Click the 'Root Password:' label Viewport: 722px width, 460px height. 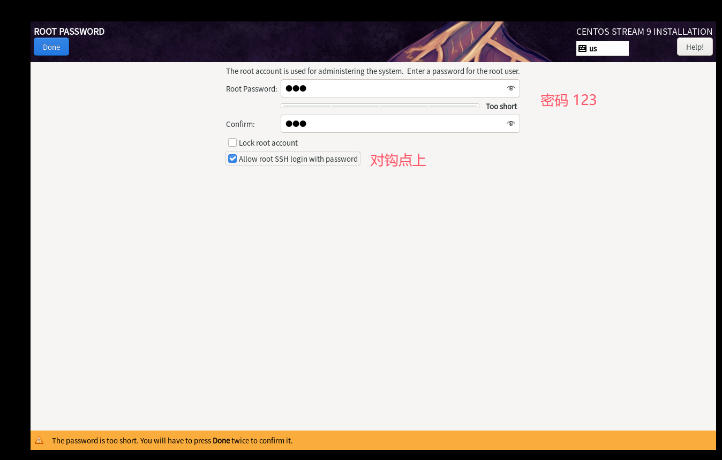(252, 89)
